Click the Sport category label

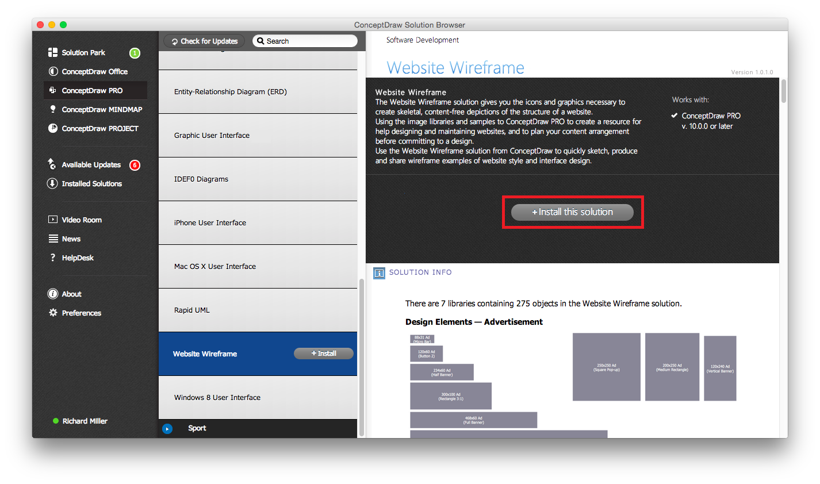(x=197, y=428)
